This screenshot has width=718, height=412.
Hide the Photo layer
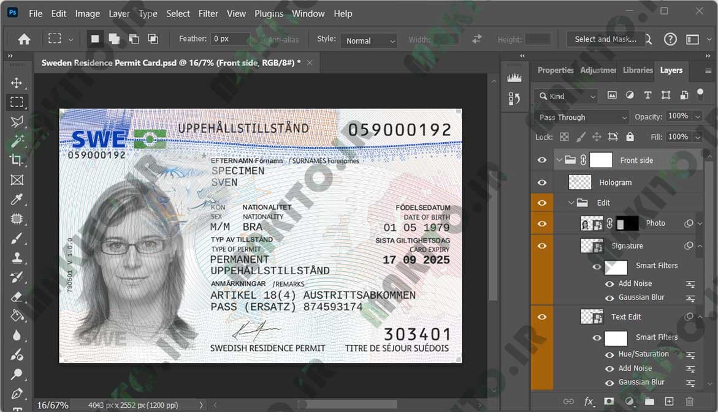(541, 223)
